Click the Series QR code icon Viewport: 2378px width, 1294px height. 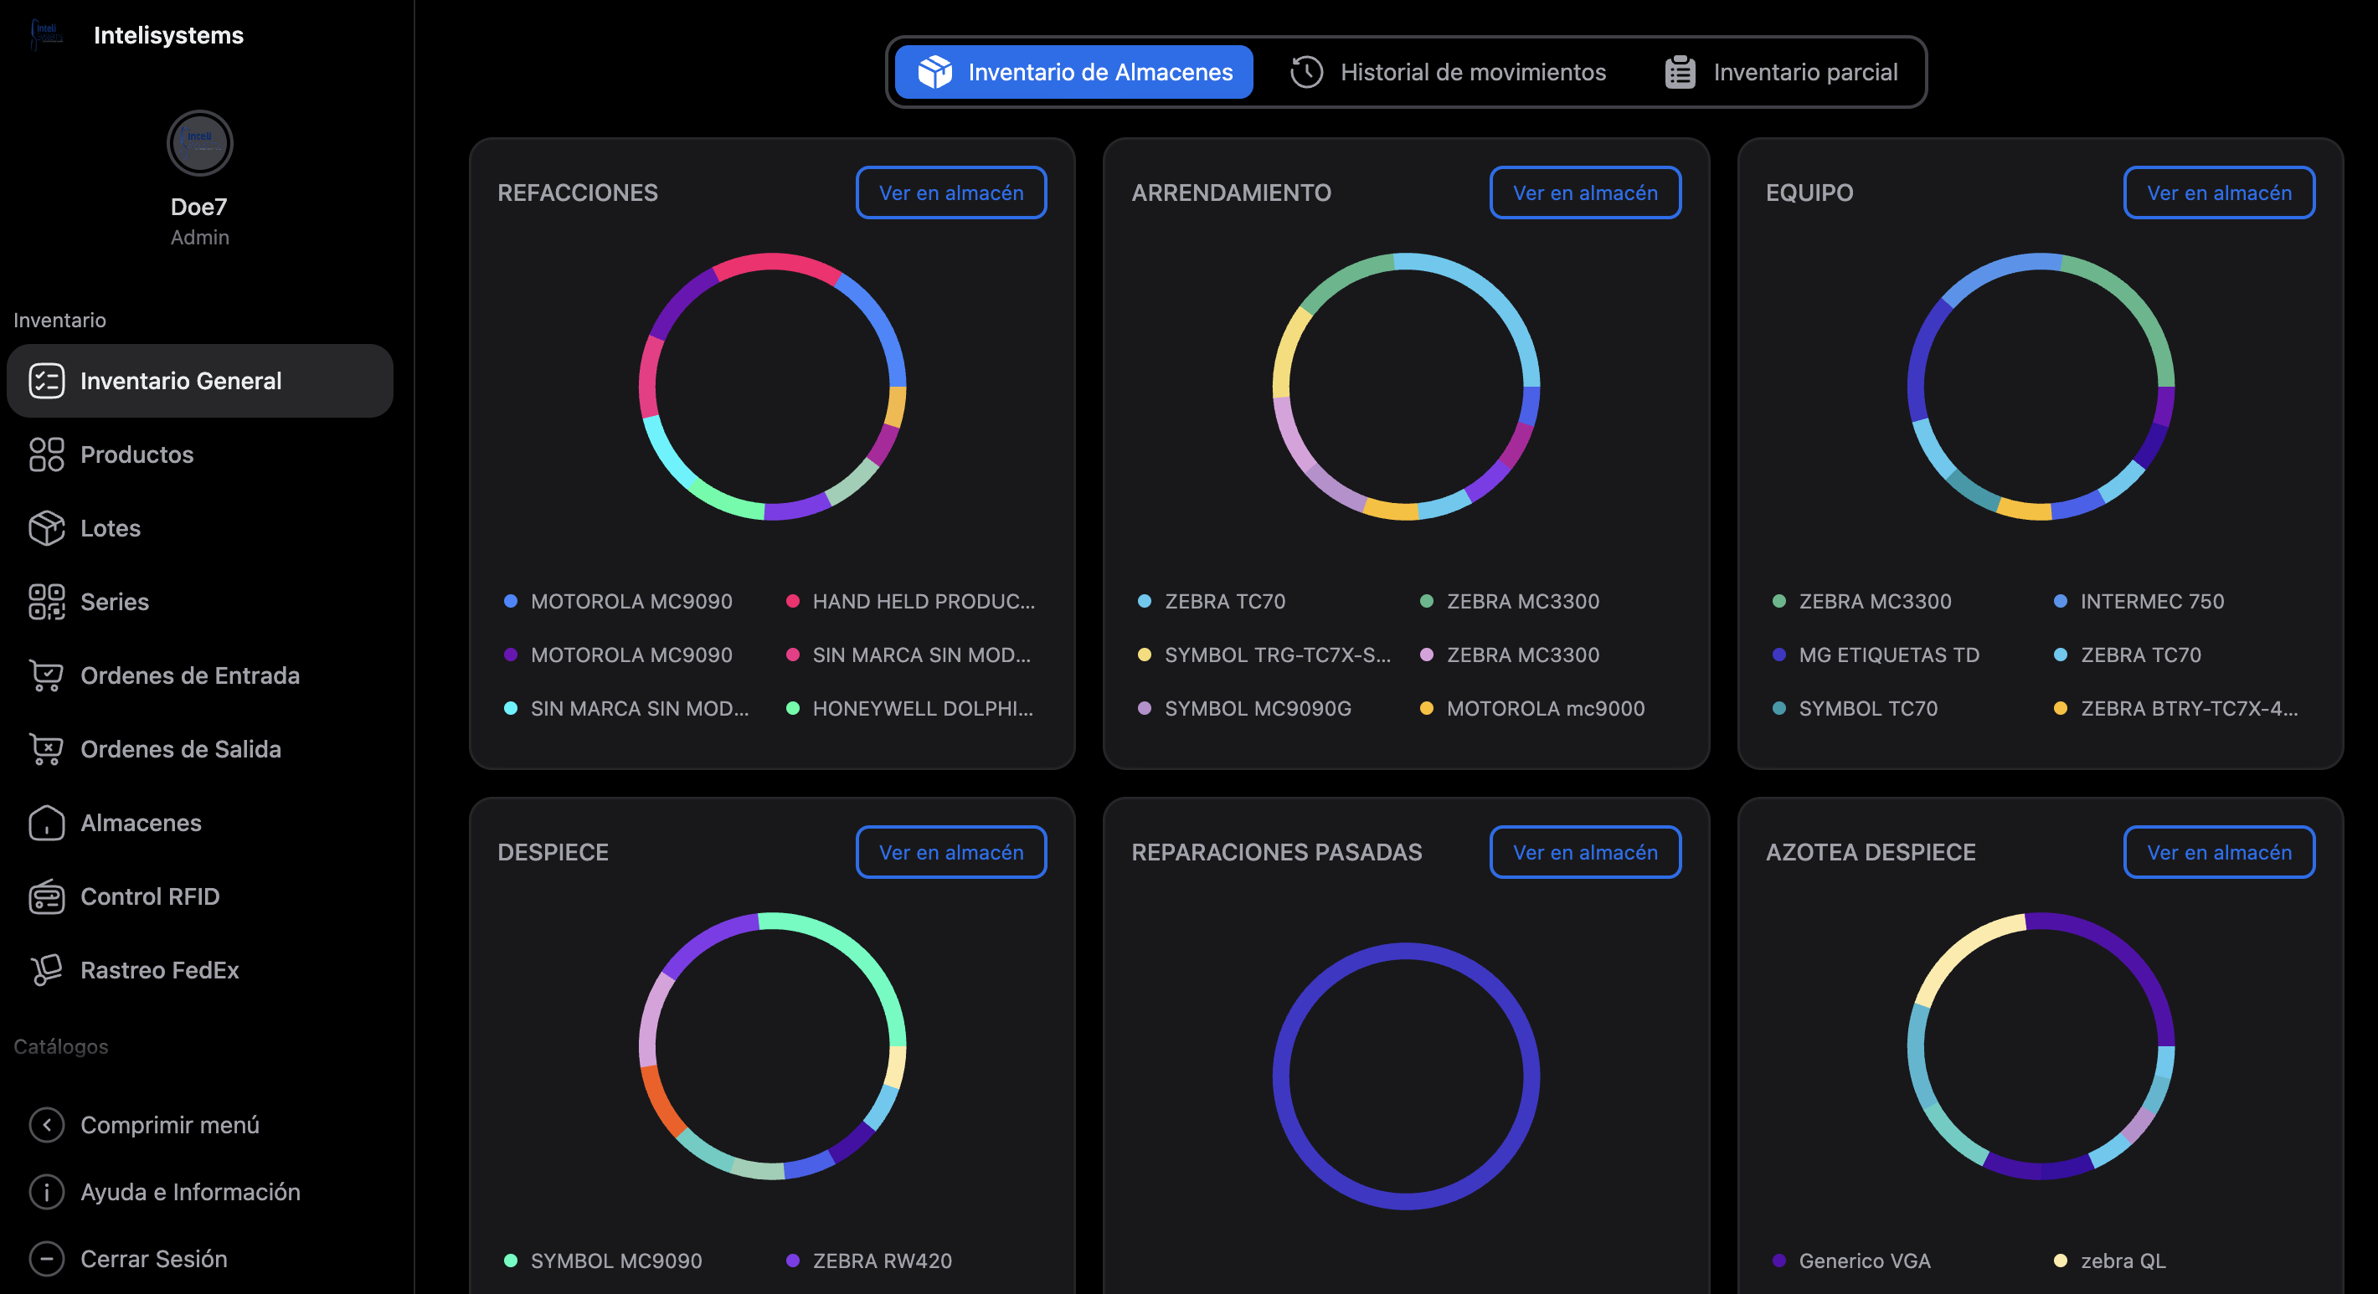click(x=46, y=602)
